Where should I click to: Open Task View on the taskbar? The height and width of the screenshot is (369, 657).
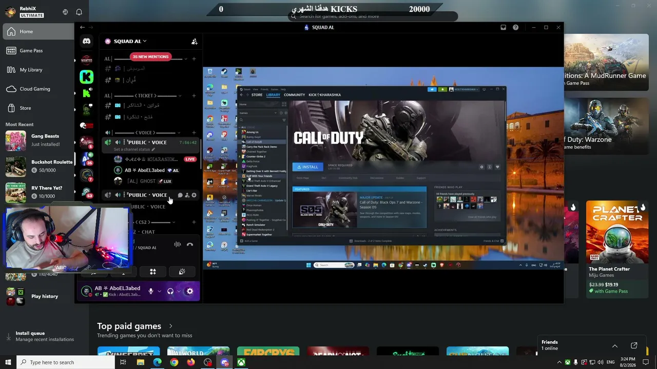tap(123, 362)
